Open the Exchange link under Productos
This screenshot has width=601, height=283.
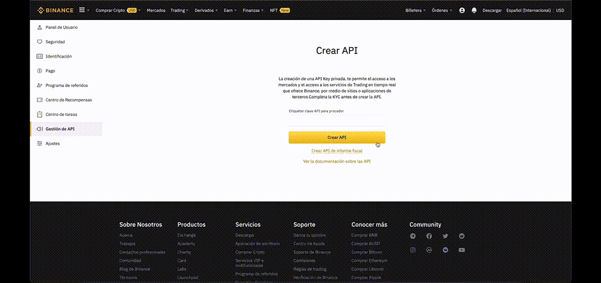[187, 235]
